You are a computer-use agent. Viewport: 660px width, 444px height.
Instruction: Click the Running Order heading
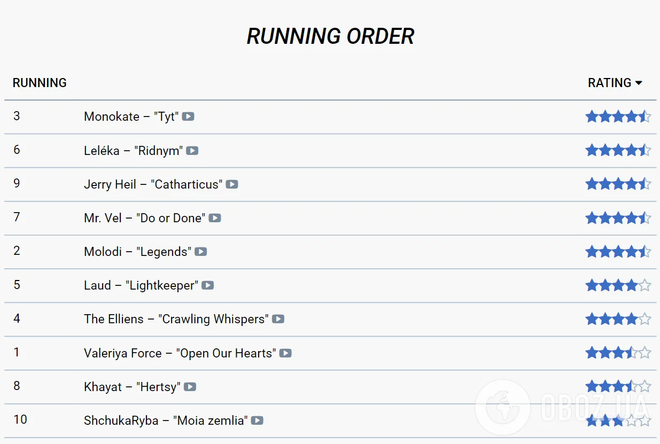pyautogui.click(x=330, y=36)
